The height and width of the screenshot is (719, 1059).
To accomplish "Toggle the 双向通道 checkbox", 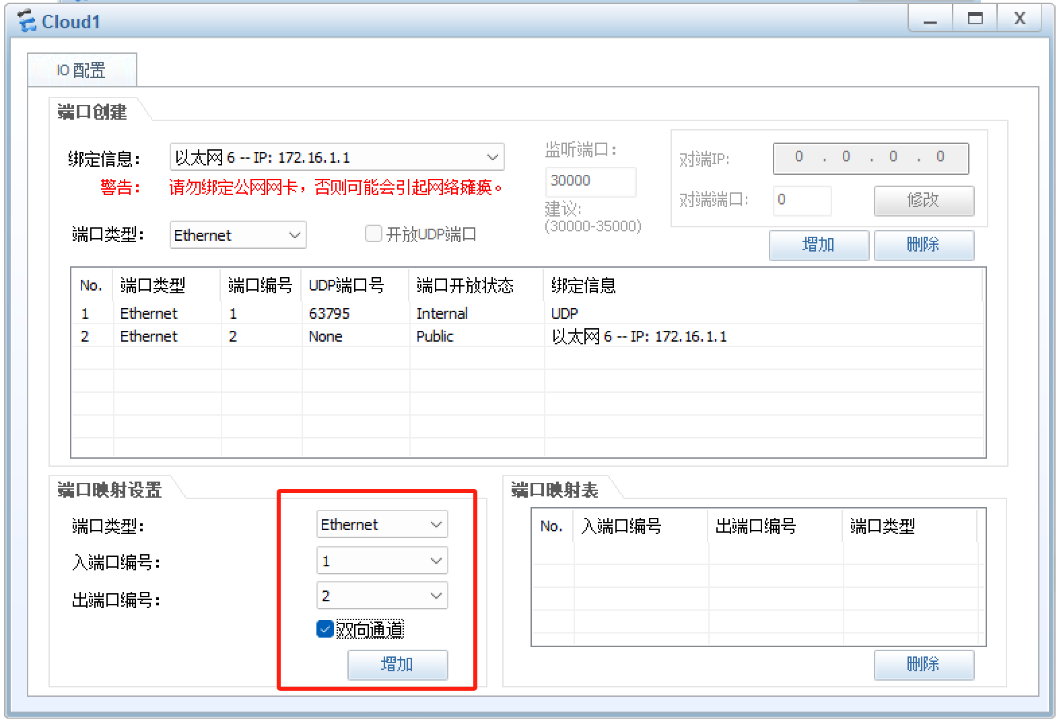I will point(325,629).
